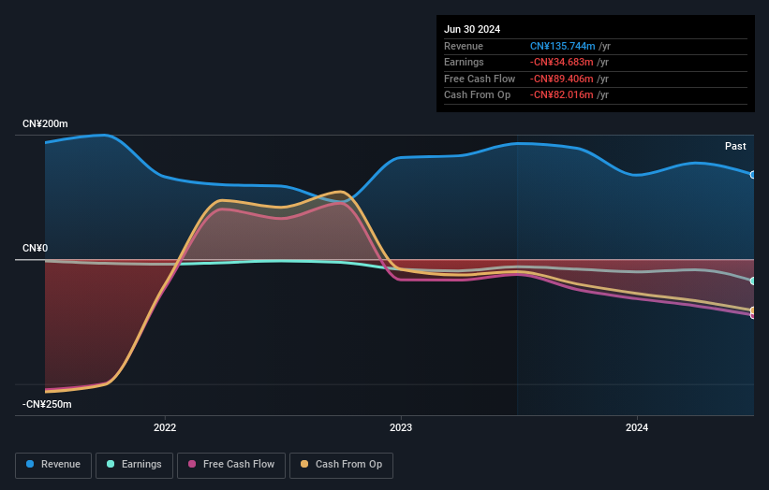Select the Cash From Op endpoint marker

[752, 310]
